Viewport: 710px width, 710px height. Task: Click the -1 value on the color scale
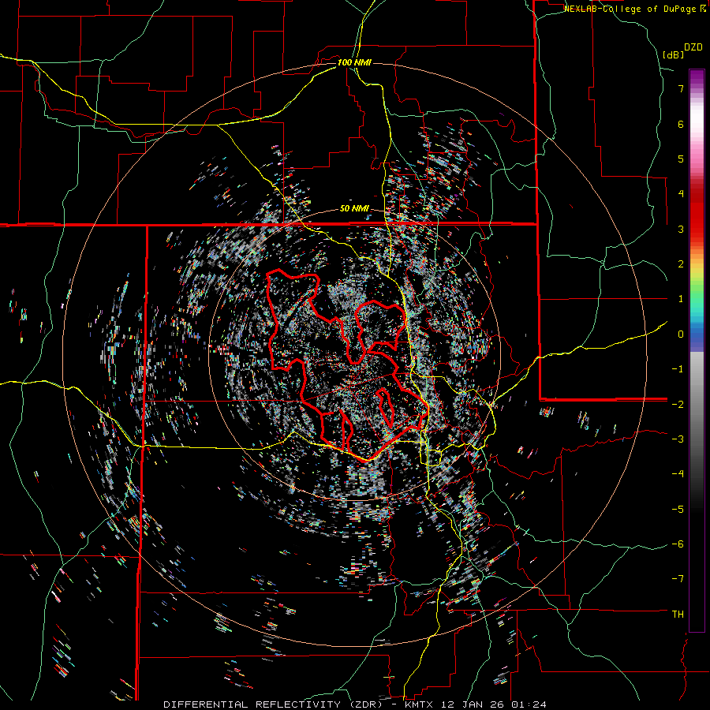coord(678,369)
